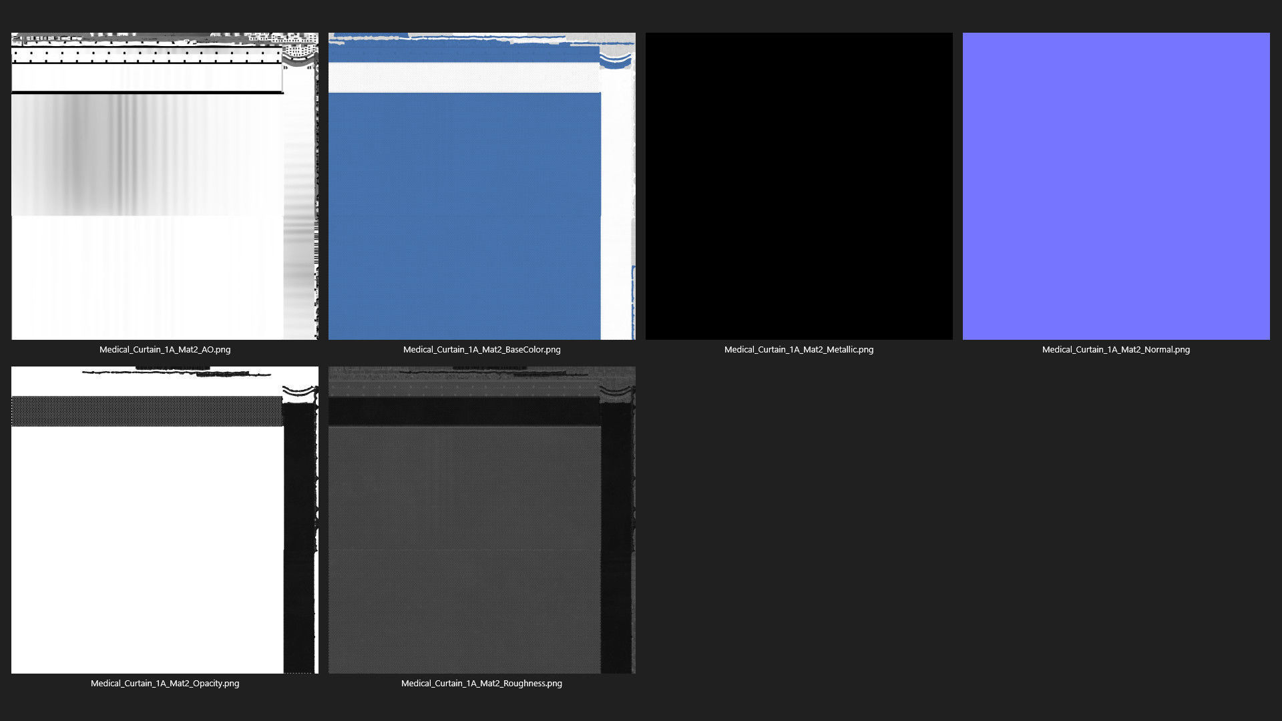1282x721 pixels.
Task: Click the dark top band in Roughness texture
Action: 464,411
